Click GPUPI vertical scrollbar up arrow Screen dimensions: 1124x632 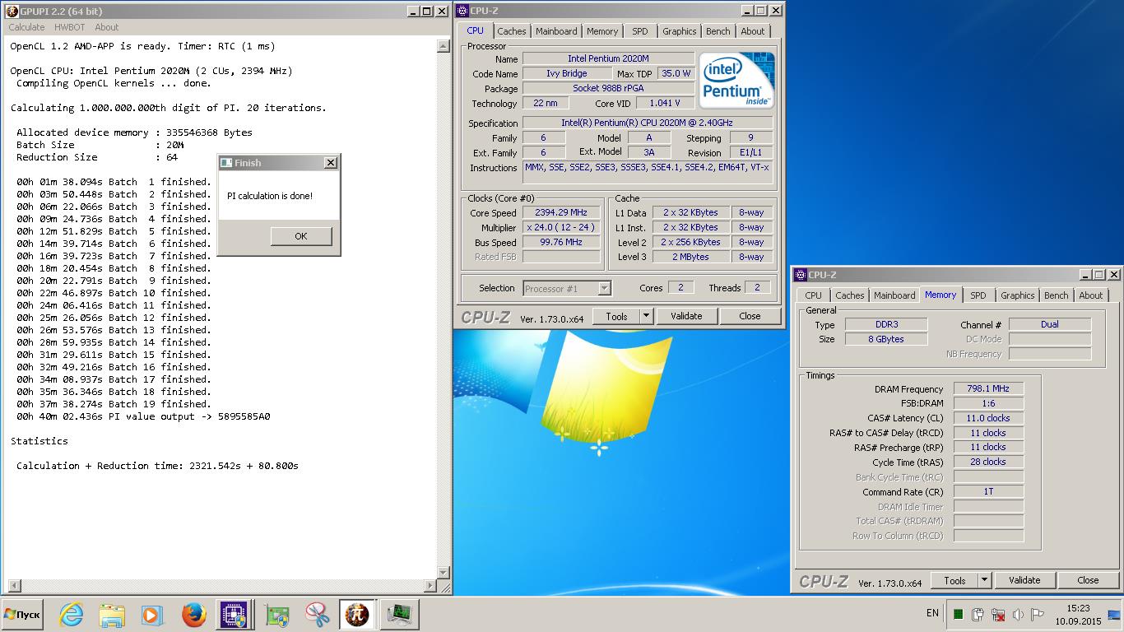pyautogui.click(x=444, y=47)
